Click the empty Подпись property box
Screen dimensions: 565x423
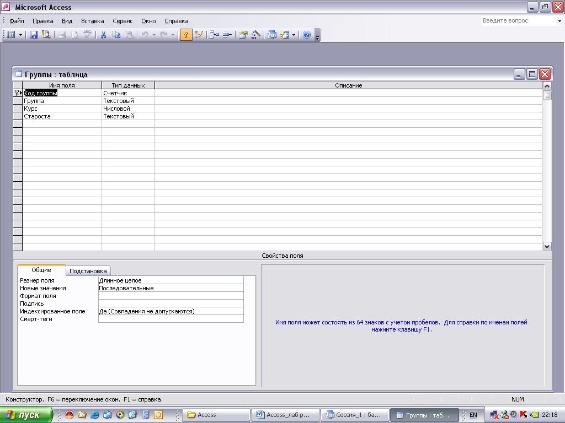coord(171,303)
